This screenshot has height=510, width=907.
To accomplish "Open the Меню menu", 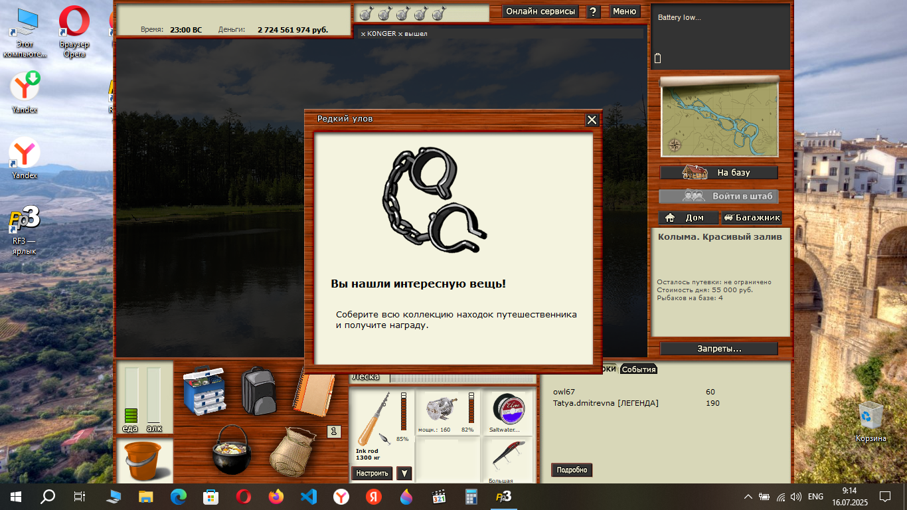I will point(624,11).
